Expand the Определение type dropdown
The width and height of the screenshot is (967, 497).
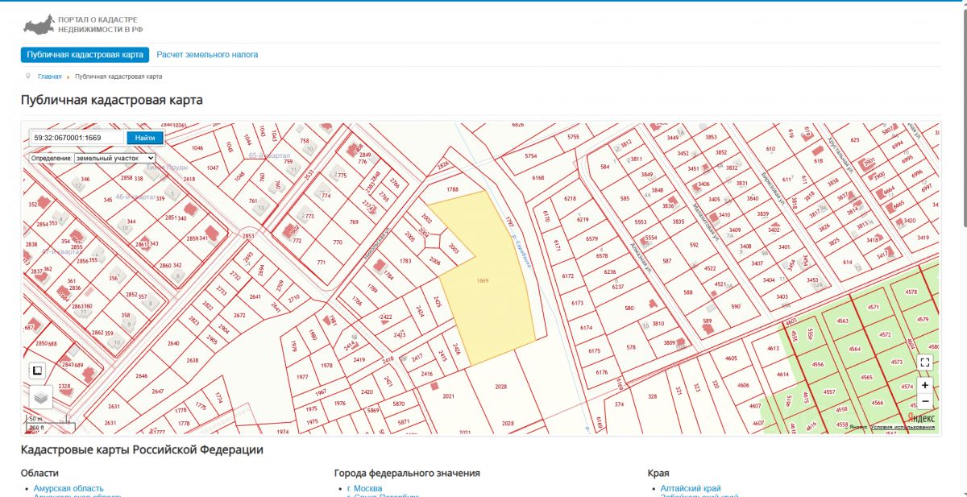(114, 158)
